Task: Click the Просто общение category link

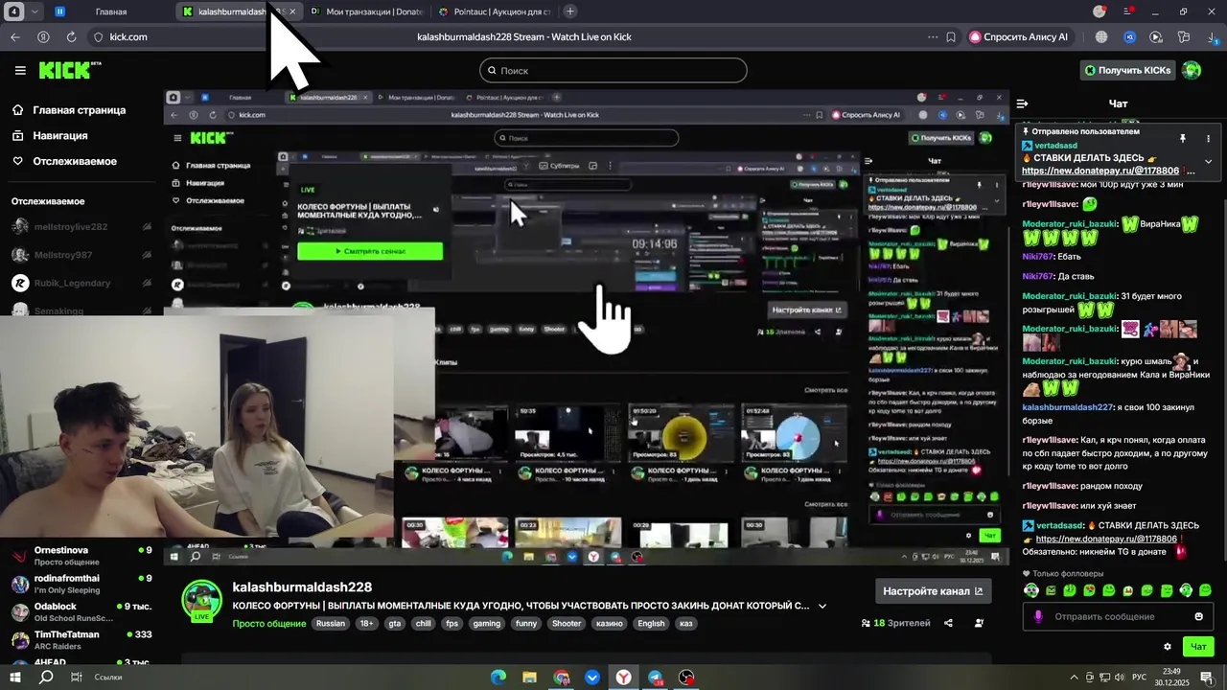Action: (269, 623)
